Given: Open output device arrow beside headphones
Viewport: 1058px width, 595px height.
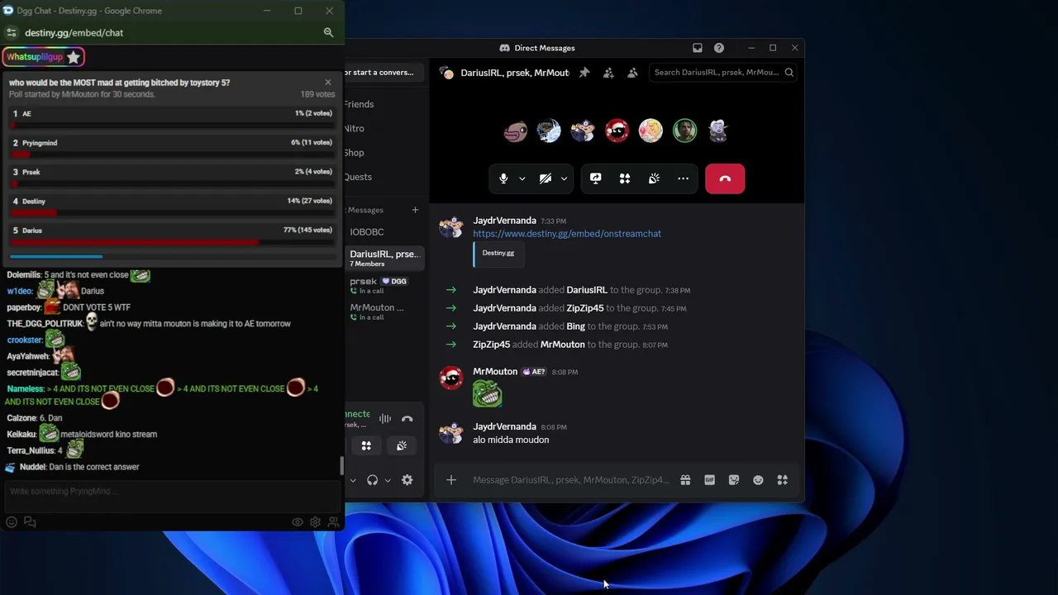Looking at the screenshot, I should 387,480.
